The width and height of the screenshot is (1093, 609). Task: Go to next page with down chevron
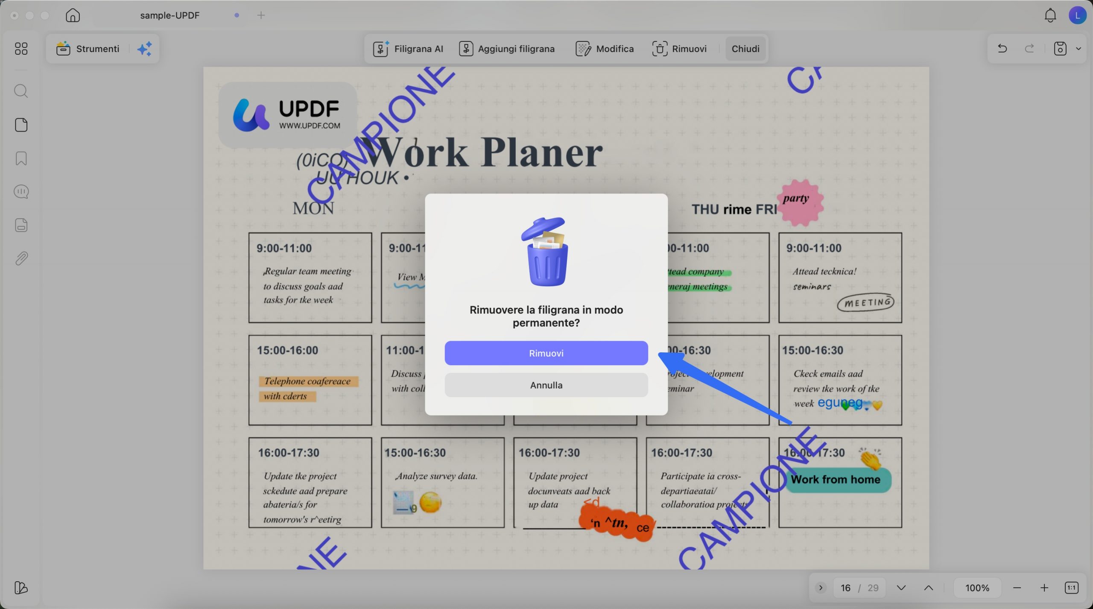[x=901, y=588]
